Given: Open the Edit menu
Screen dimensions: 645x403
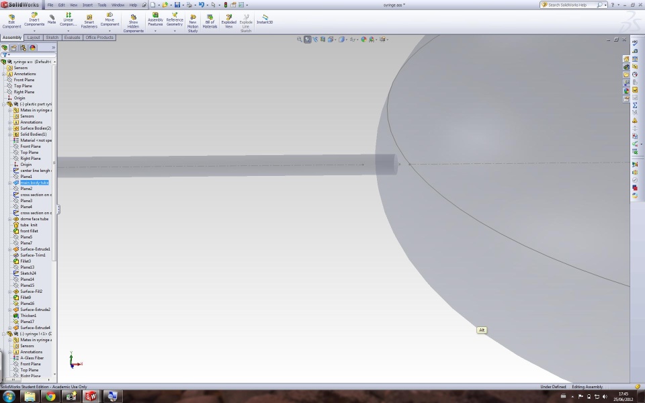Looking at the screenshot, I should [61, 5].
